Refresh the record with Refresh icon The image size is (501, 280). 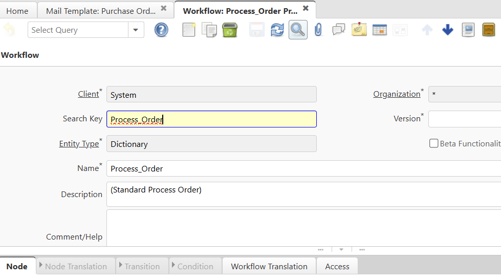tap(277, 30)
